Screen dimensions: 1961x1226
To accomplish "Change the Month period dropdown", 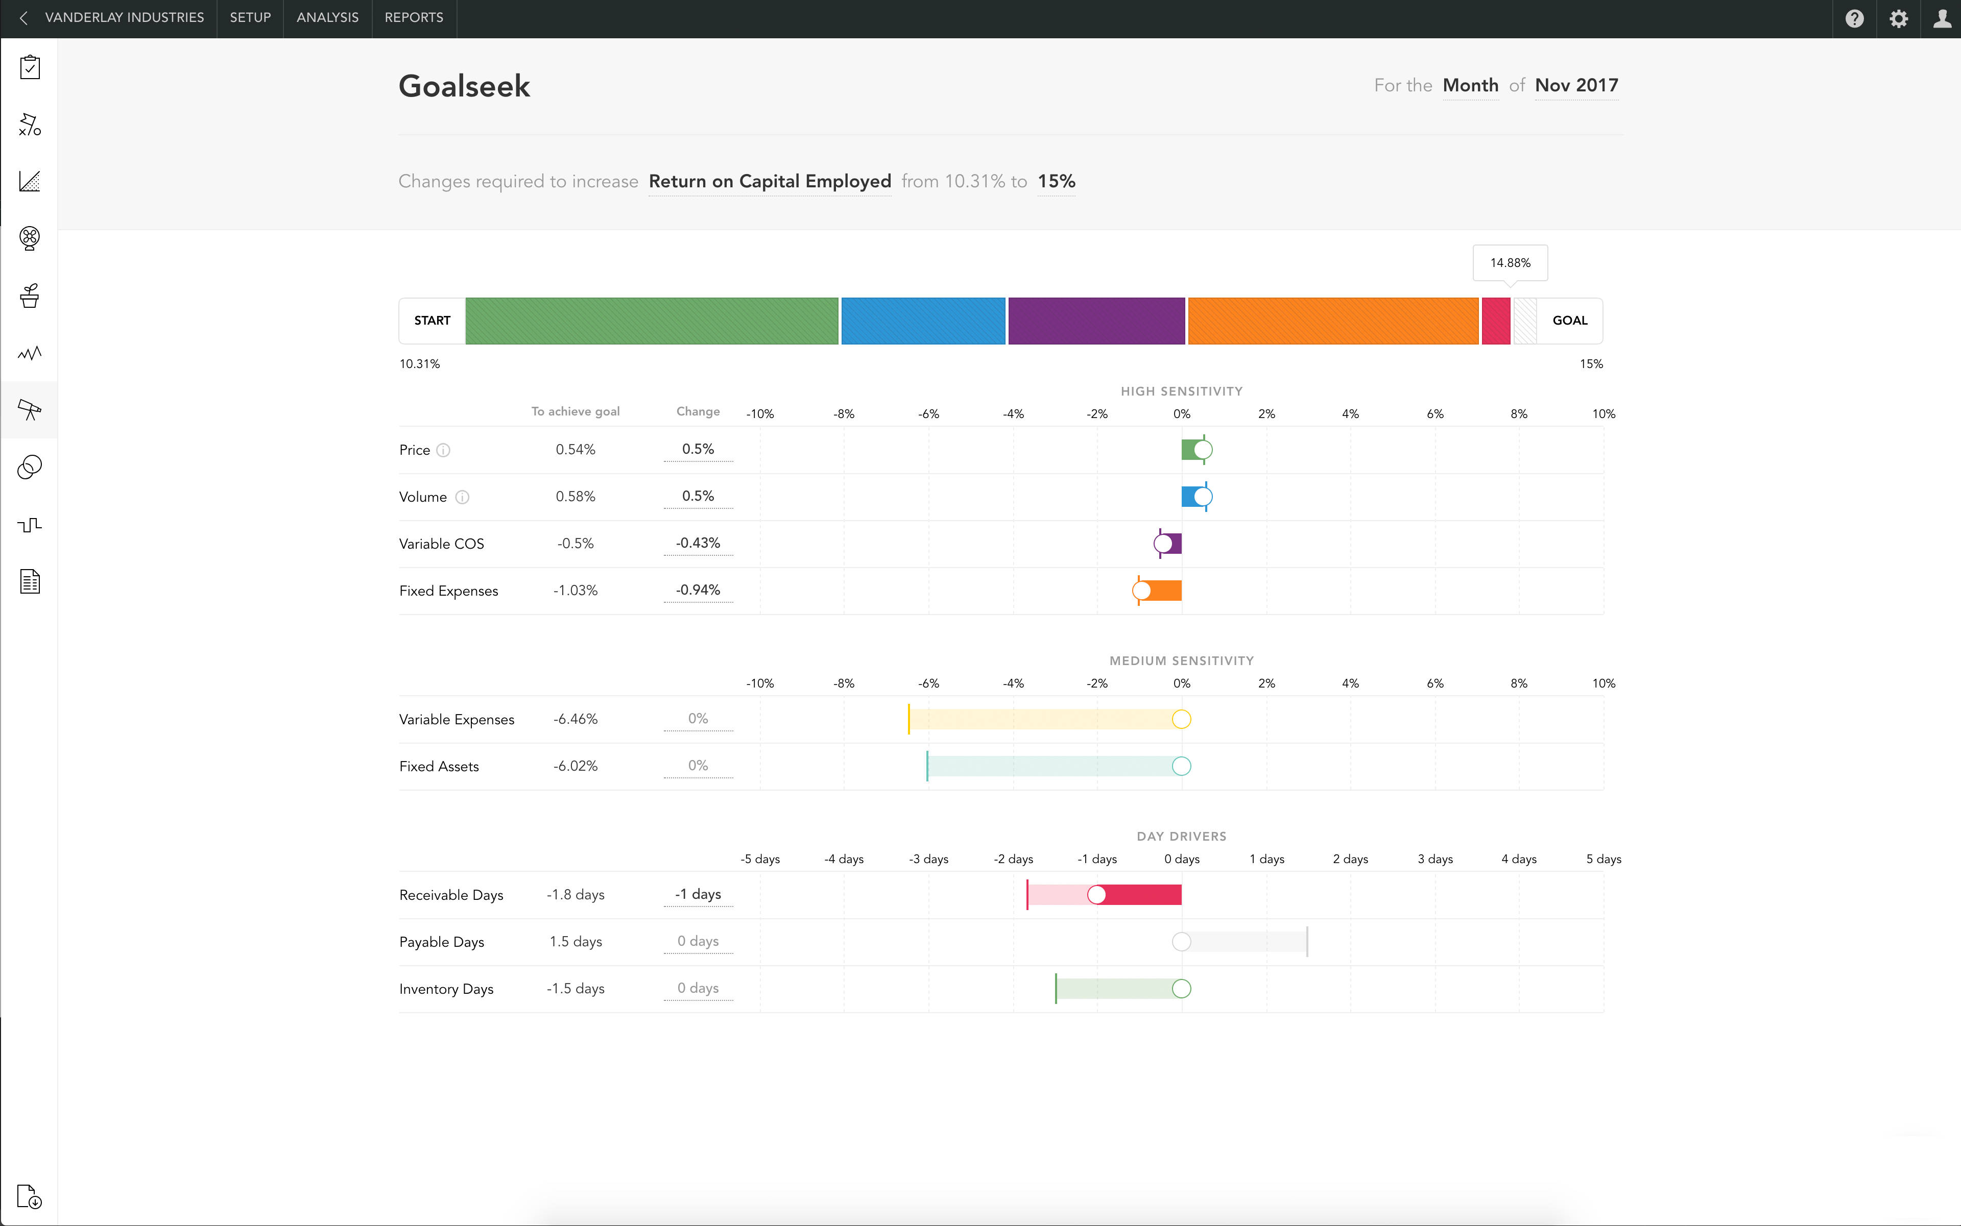I will (x=1470, y=85).
